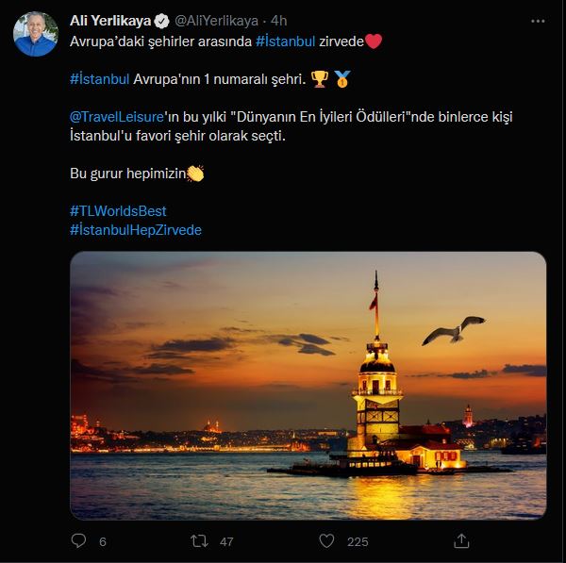Retweet this post using the retweet icon

point(199,541)
